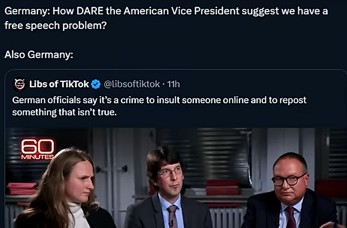This screenshot has height=228, width=347.
Task: Click the blue verified badge
Action: [x=96, y=84]
